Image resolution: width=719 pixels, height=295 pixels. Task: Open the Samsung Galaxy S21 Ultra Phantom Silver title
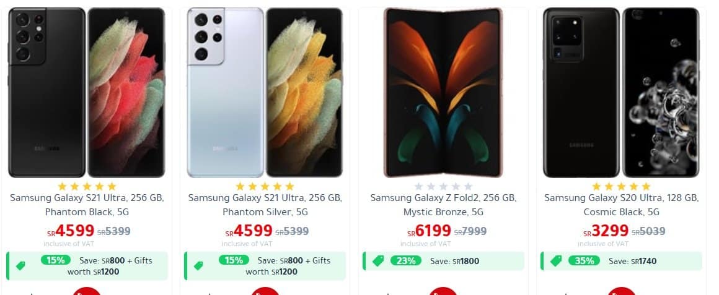pos(265,205)
